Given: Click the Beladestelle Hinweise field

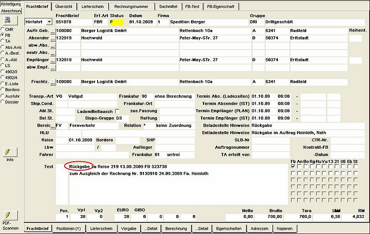Looking at the screenshot, I should click(x=308, y=126).
